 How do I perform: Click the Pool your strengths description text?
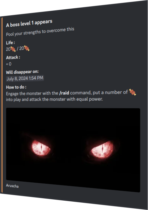point(40,32)
